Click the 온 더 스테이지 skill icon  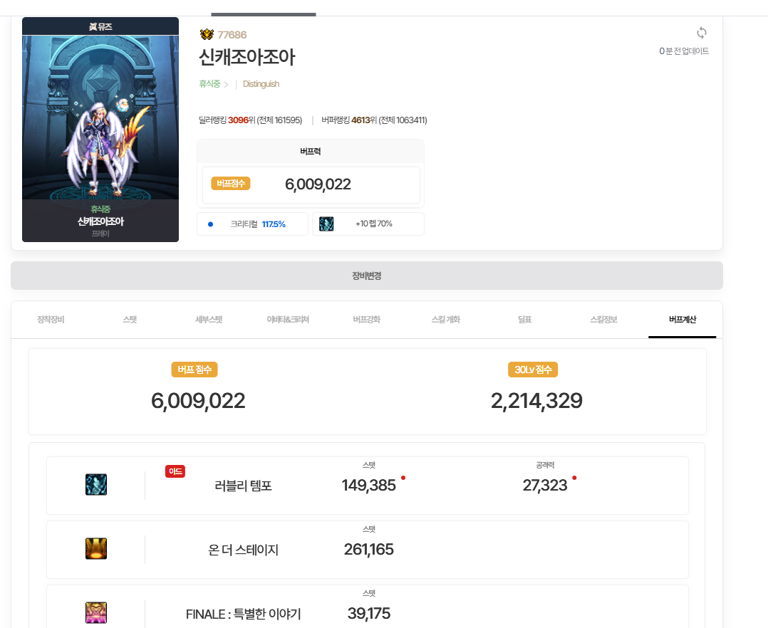96,549
